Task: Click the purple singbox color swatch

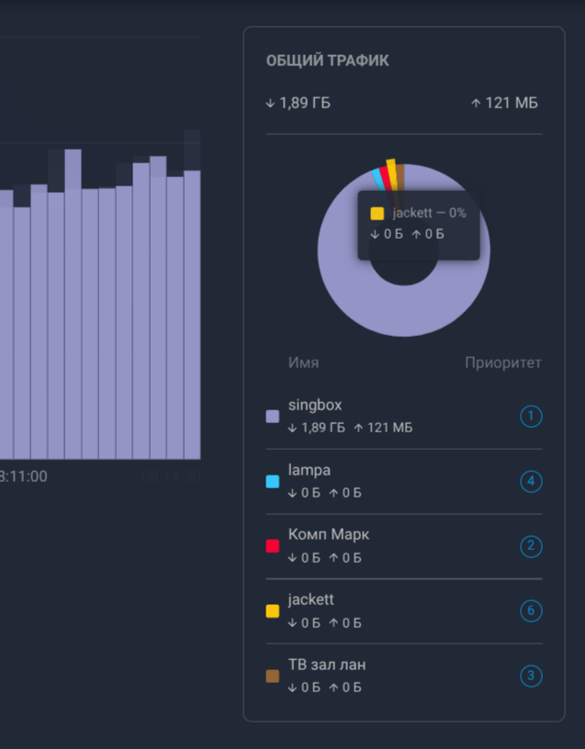Action: click(273, 417)
